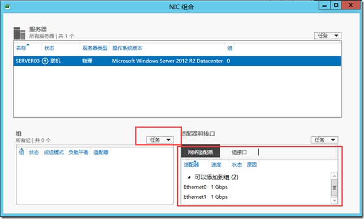The height and width of the screenshot is (219, 364).
Task: Sort teams by 负载平衡 column
Action: (x=79, y=152)
